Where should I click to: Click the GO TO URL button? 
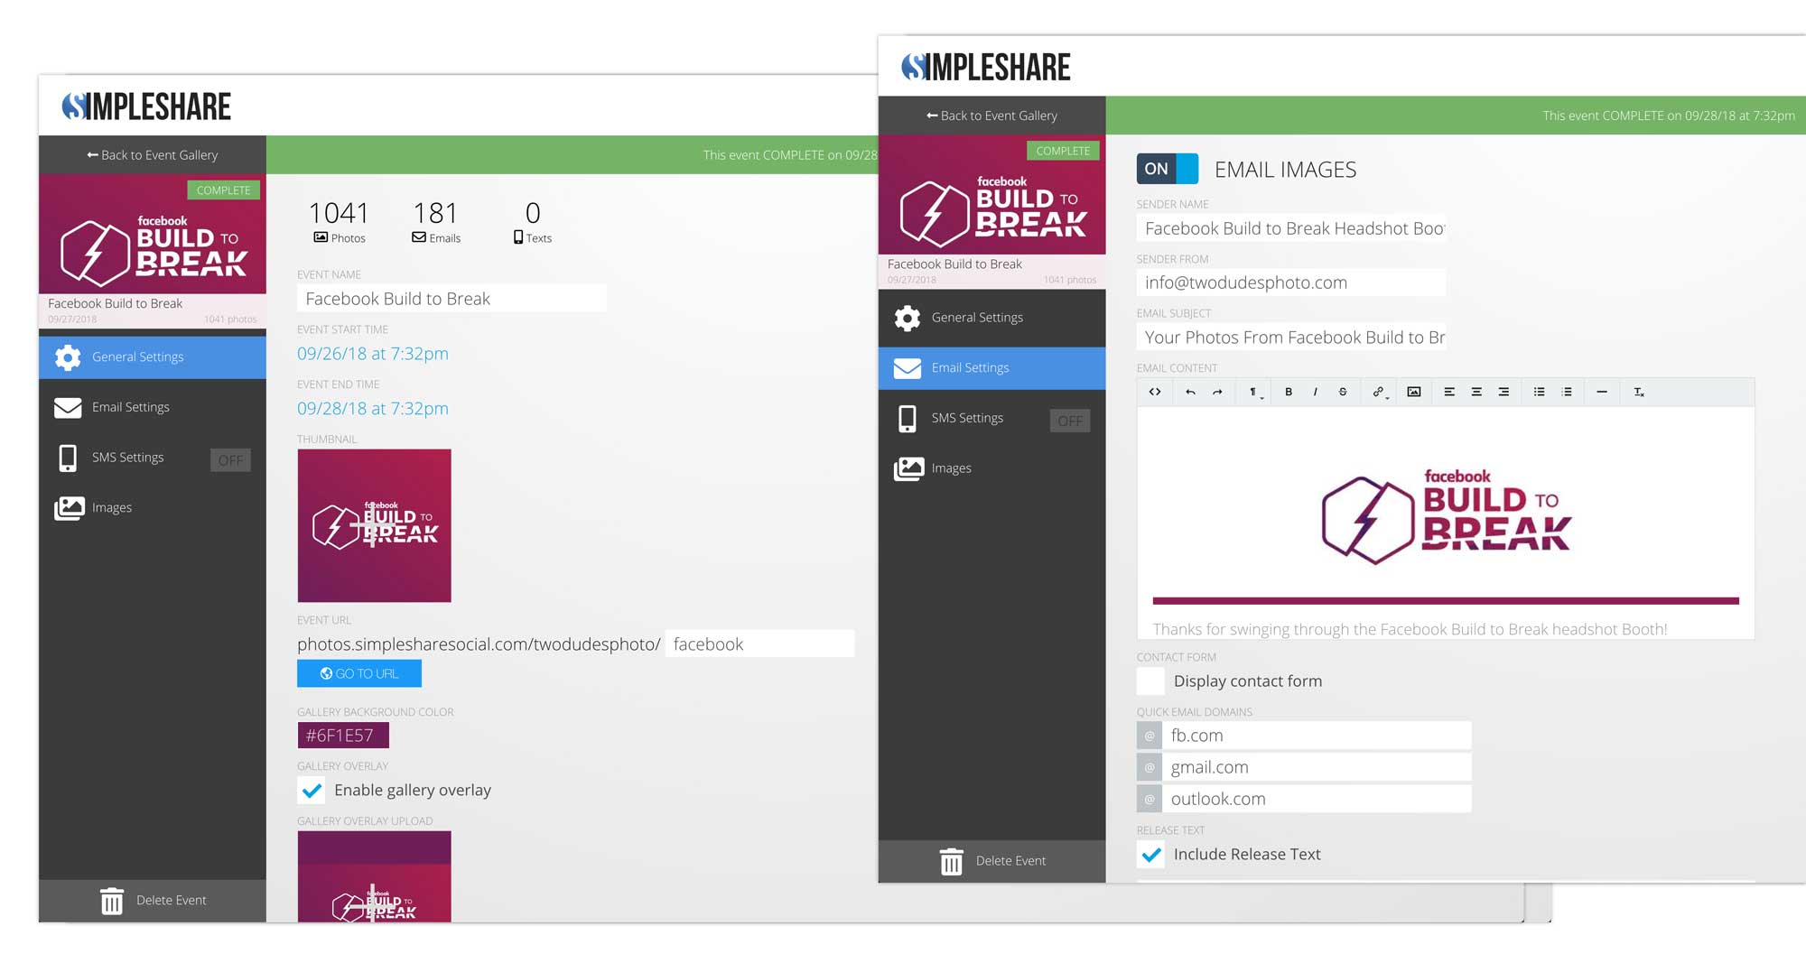pos(359,673)
